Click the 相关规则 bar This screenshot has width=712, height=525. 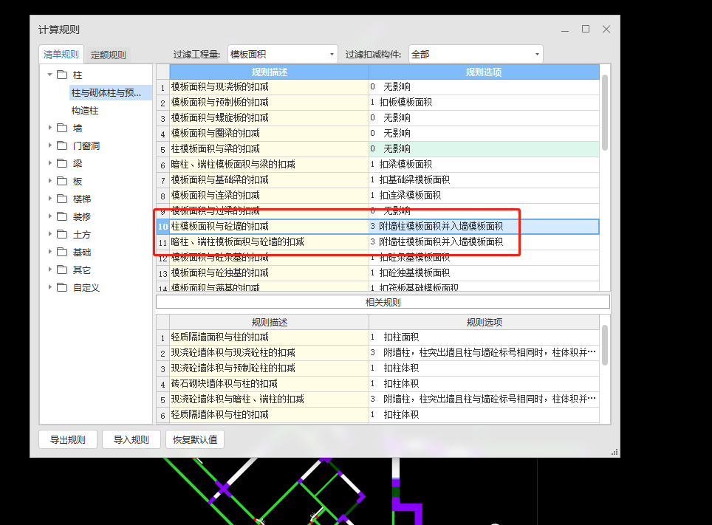tap(383, 302)
